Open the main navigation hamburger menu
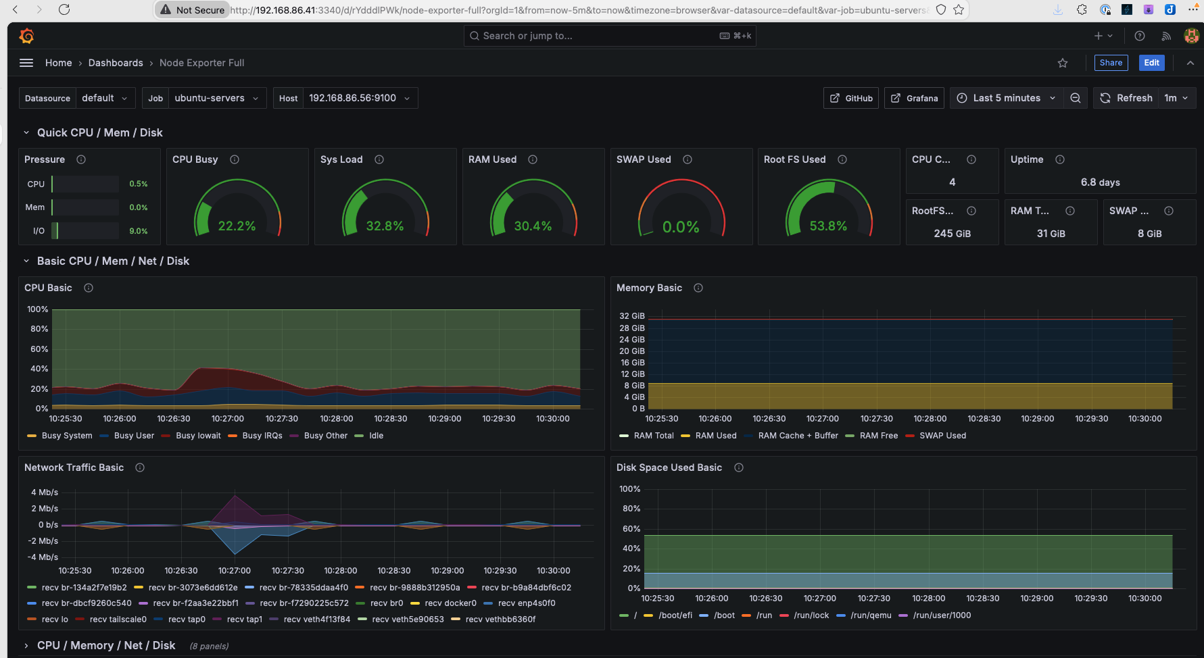 (x=26, y=62)
